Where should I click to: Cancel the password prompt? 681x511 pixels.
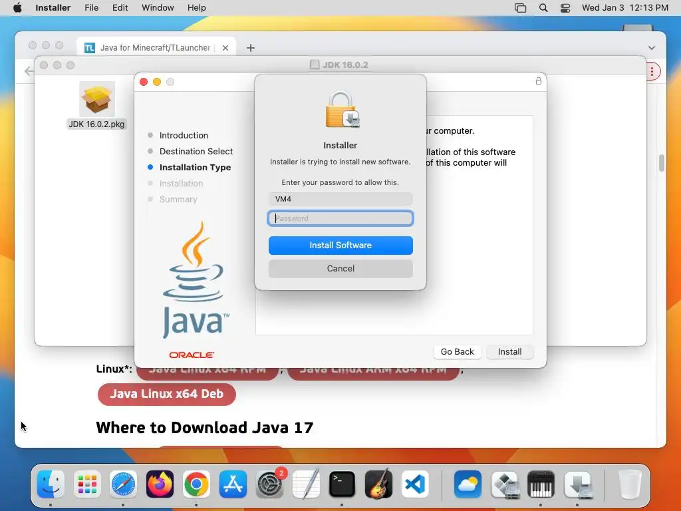[340, 269]
